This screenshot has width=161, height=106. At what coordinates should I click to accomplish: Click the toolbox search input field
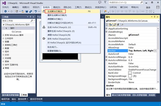pos(16,21)
